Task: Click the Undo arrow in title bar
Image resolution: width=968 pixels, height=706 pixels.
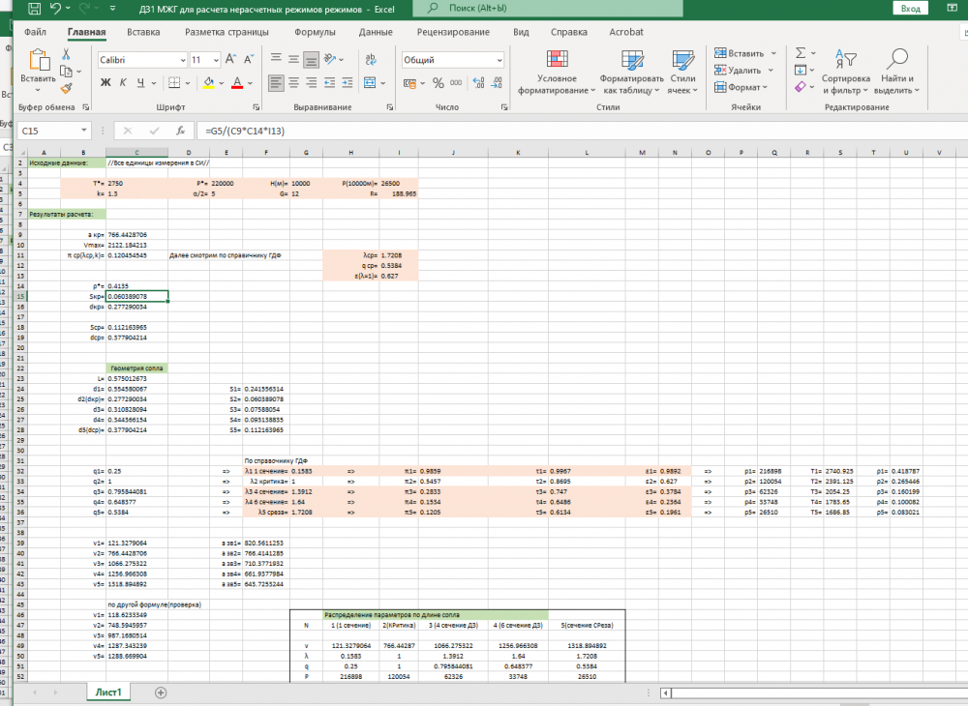Action: click(56, 9)
